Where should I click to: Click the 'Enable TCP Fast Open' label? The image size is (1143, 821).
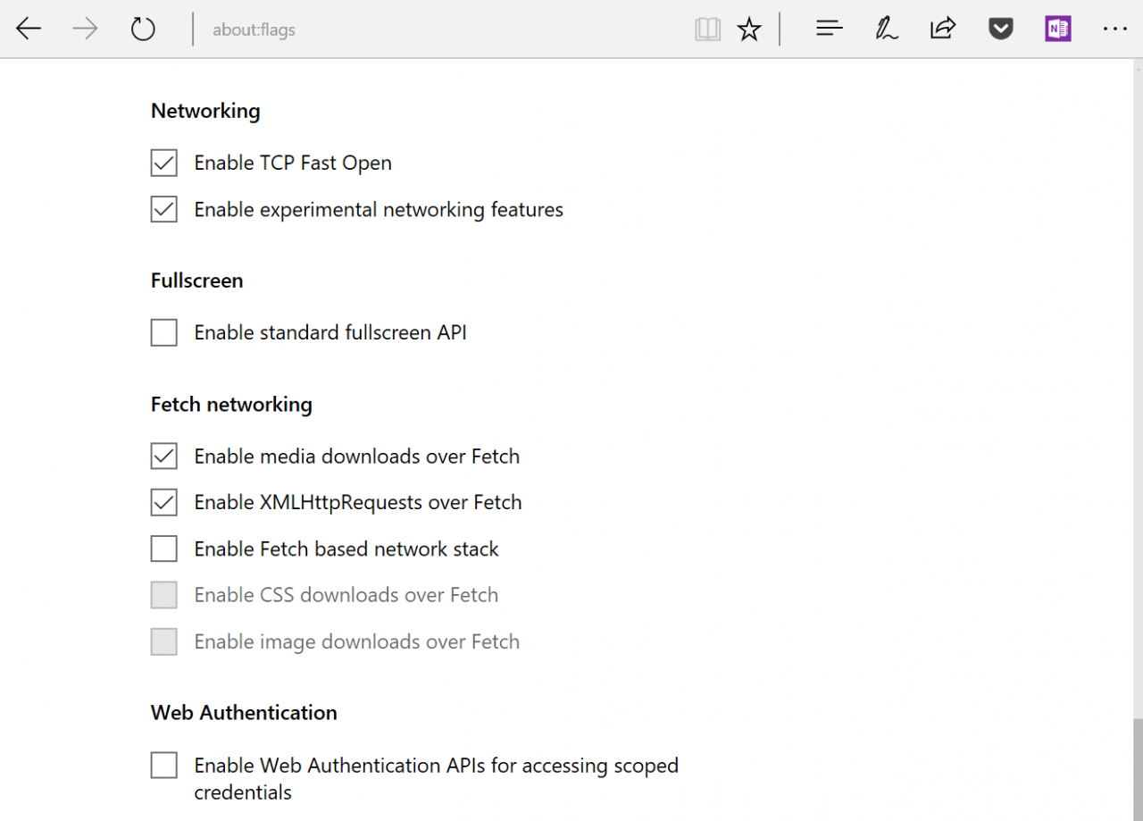[x=293, y=163]
